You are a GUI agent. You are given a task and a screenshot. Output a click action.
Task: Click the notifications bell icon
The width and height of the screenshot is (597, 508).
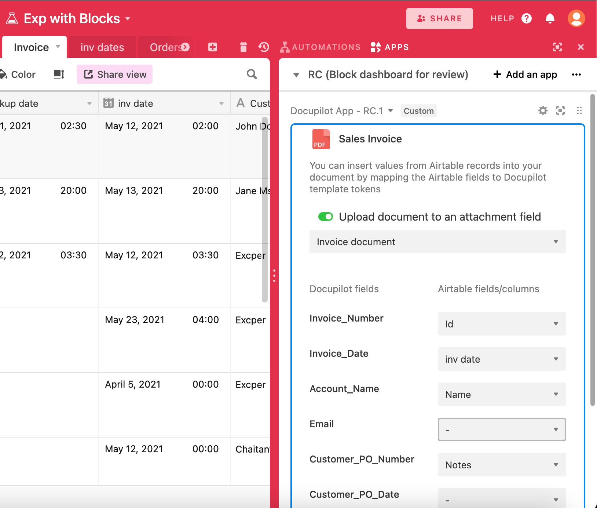(x=550, y=18)
